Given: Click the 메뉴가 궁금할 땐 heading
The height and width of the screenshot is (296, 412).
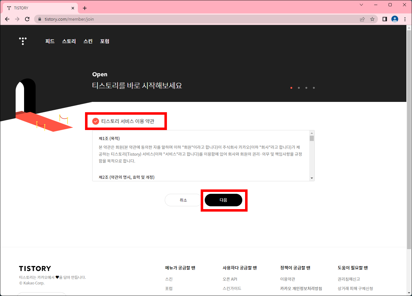Looking at the screenshot, I should pyautogui.click(x=180, y=268).
